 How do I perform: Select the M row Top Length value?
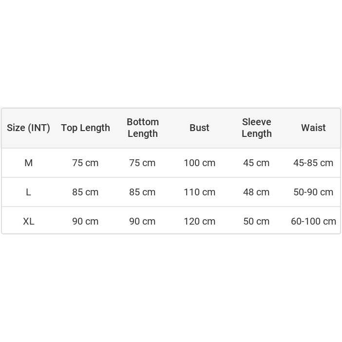[85, 163]
